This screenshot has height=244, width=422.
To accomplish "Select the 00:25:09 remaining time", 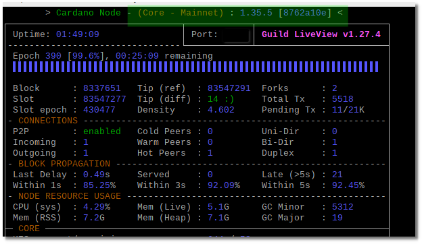I will (137, 56).
